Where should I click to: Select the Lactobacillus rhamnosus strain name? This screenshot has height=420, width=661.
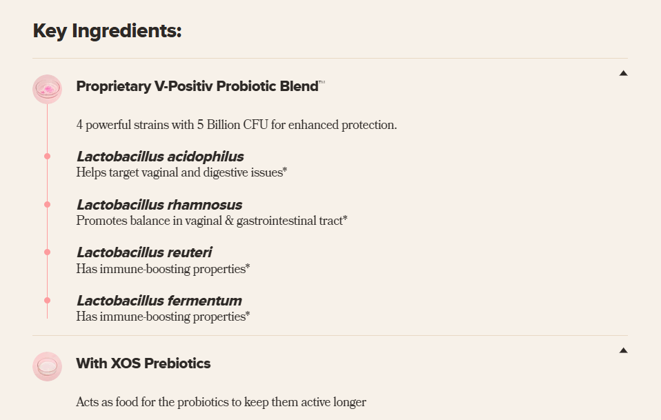pos(159,205)
